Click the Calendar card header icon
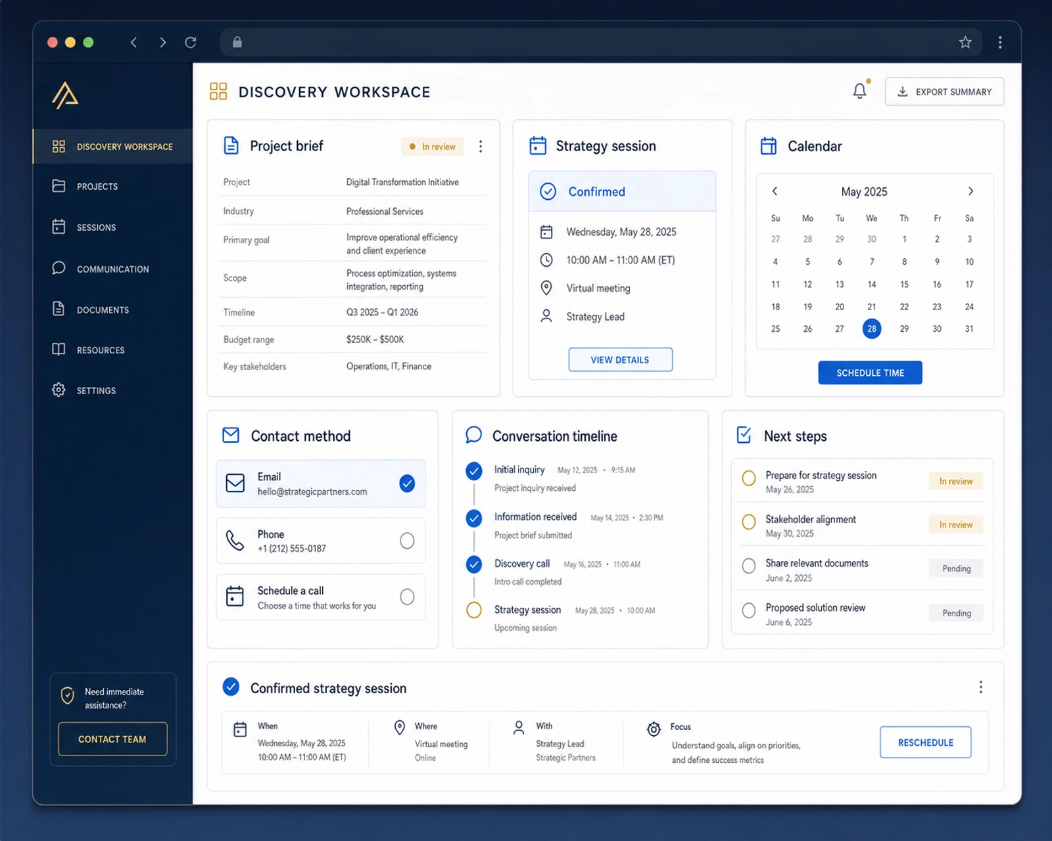Screen dimensions: 1052x841 click(x=769, y=145)
